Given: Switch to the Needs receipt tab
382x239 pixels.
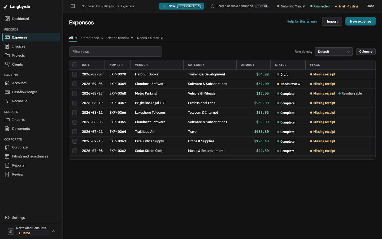Looking at the screenshot, I should click(x=120, y=38).
